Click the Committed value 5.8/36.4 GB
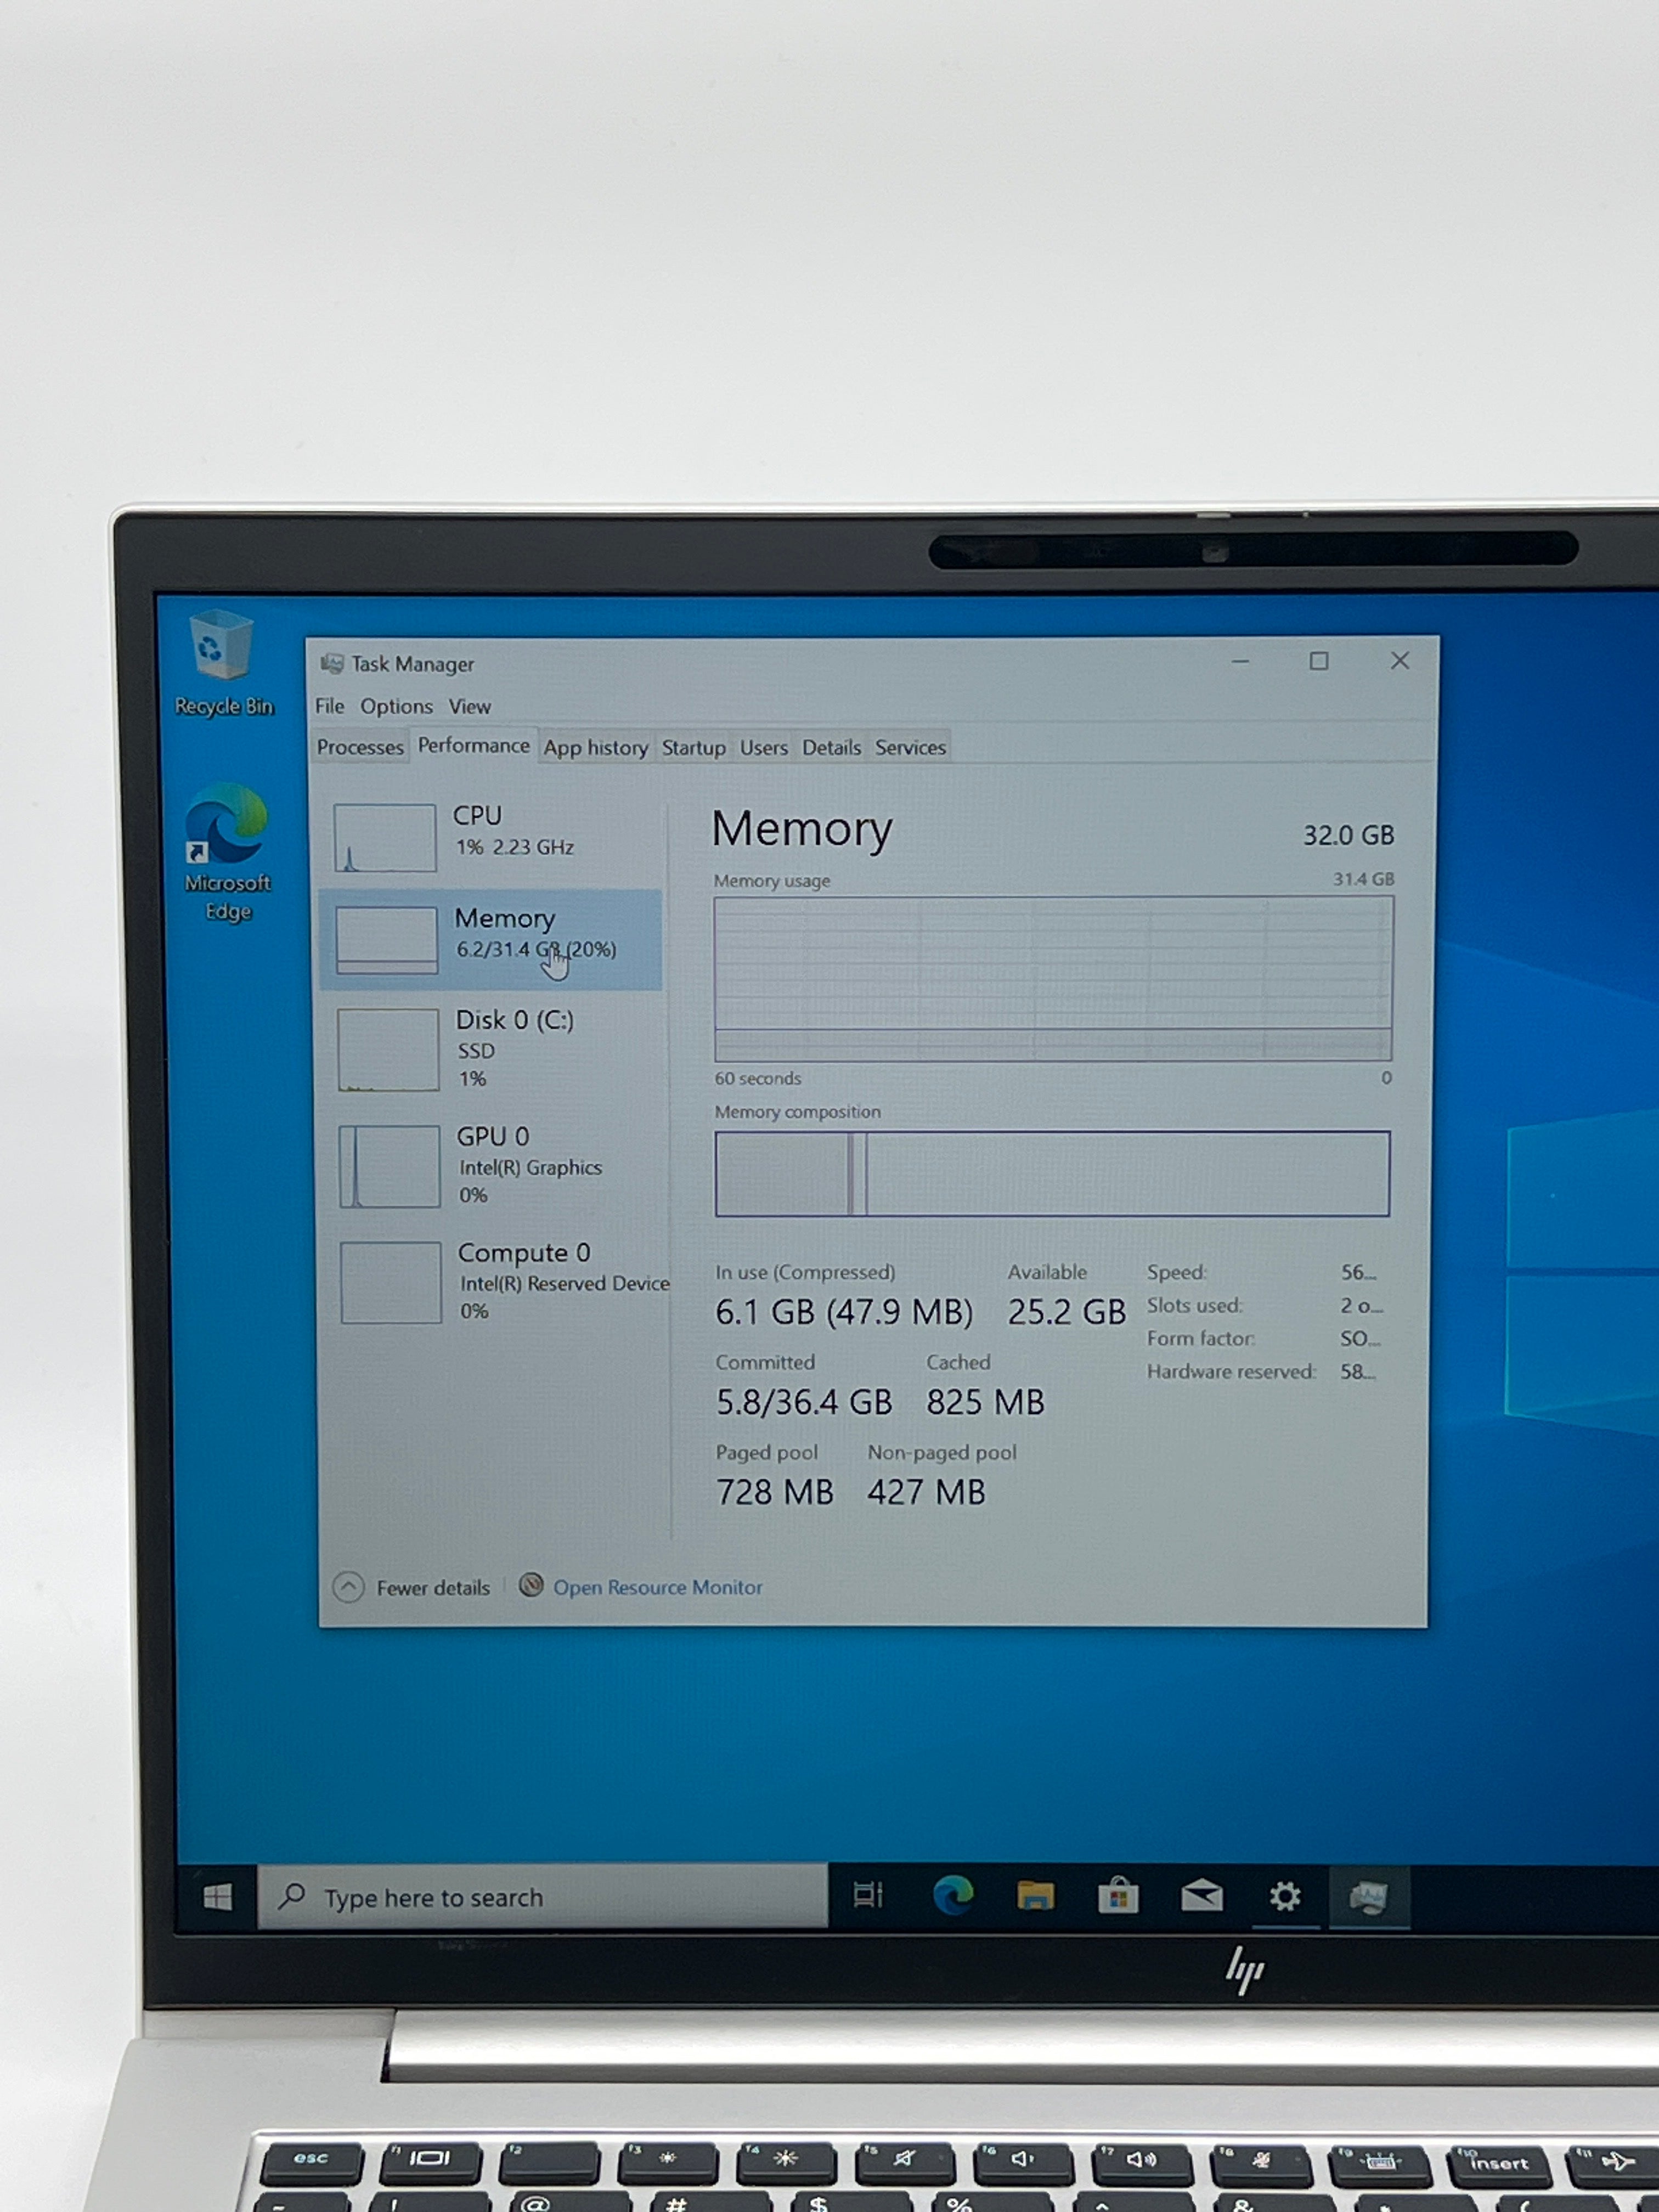This screenshot has width=1659, height=2212. pos(804,1401)
